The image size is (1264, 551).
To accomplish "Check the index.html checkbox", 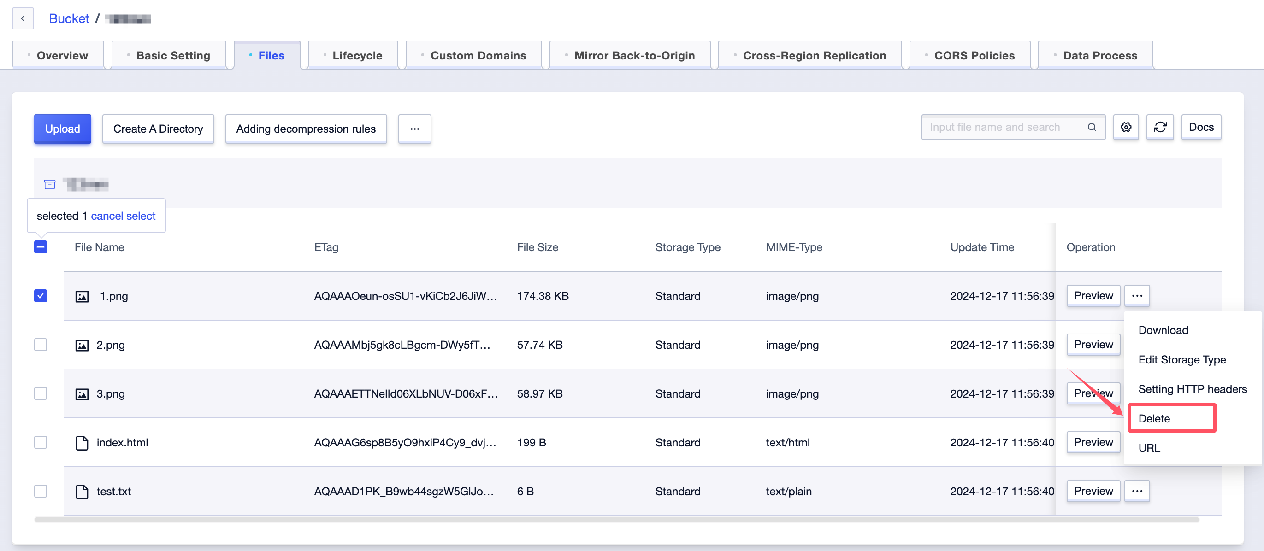I will coord(41,442).
